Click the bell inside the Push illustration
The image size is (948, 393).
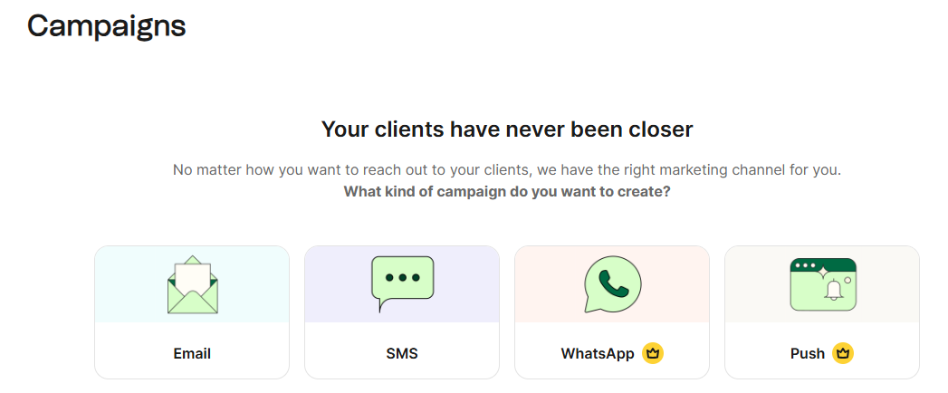pyautogui.click(x=832, y=292)
